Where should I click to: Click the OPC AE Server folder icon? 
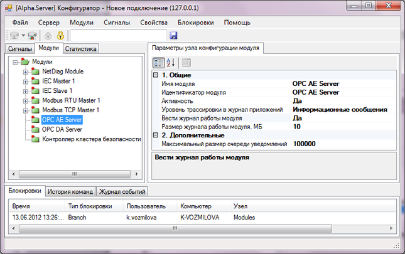pos(35,120)
